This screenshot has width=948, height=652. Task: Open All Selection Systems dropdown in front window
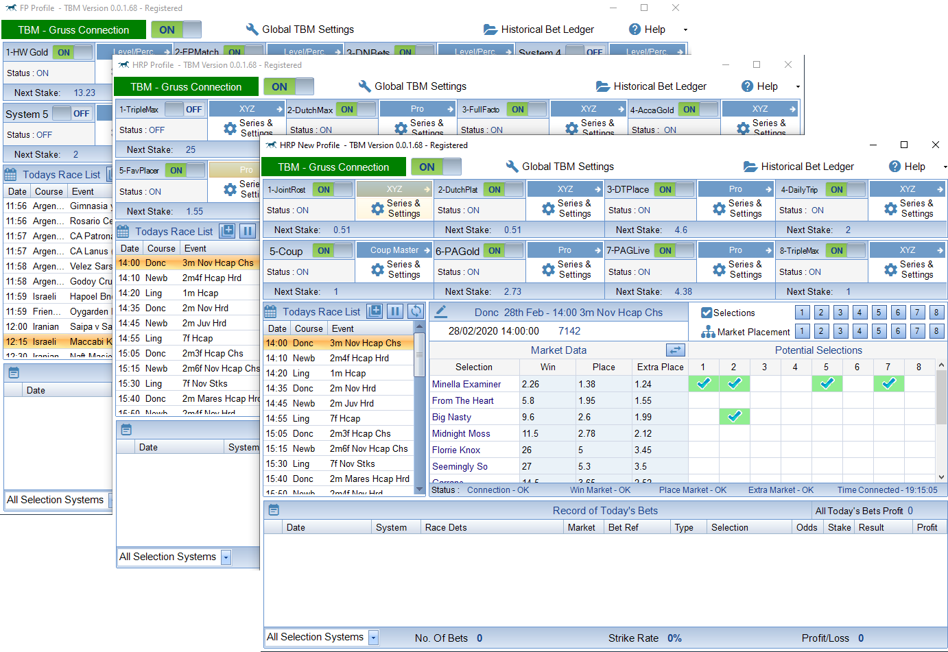[374, 638]
